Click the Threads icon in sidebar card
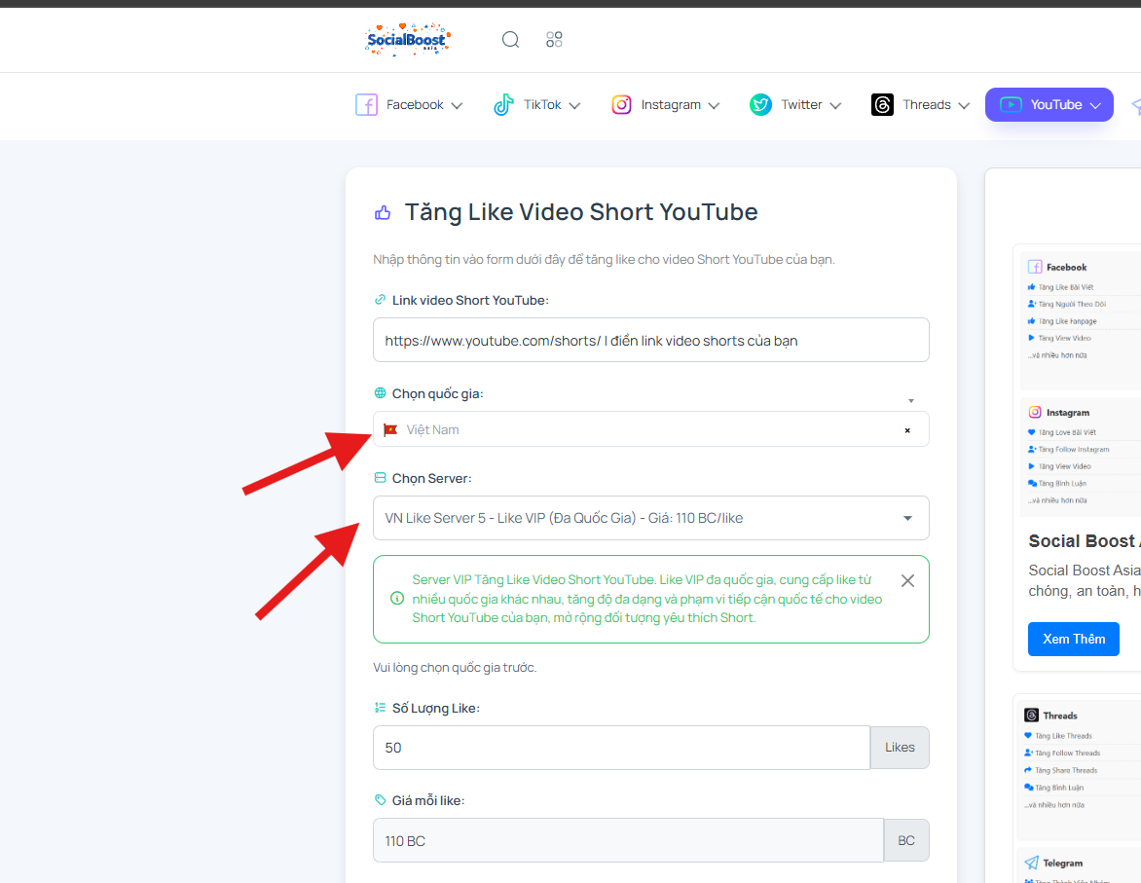 pyautogui.click(x=1031, y=715)
